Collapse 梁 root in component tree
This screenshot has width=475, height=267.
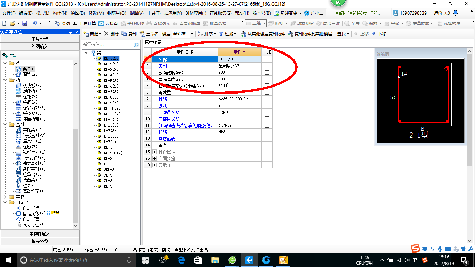pyautogui.click(x=86, y=53)
